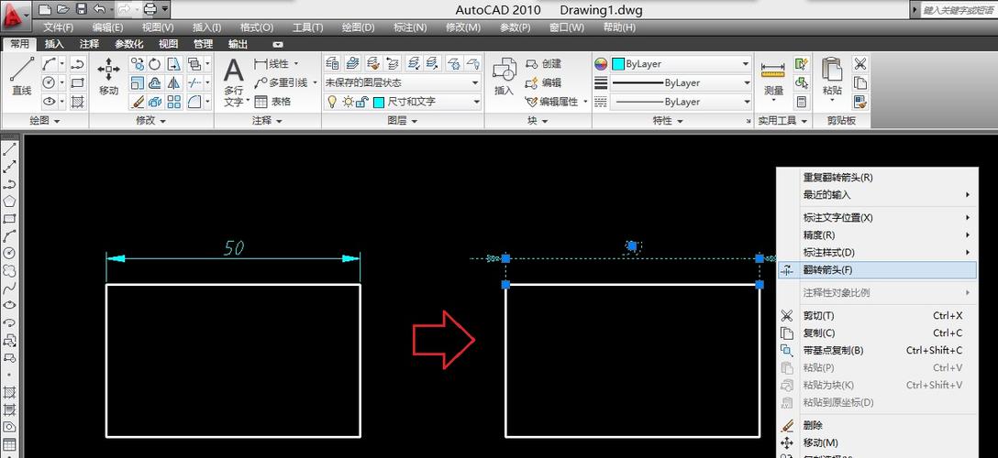The width and height of the screenshot is (998, 458).
Task: Click 创建 create block
Action: pos(544,64)
